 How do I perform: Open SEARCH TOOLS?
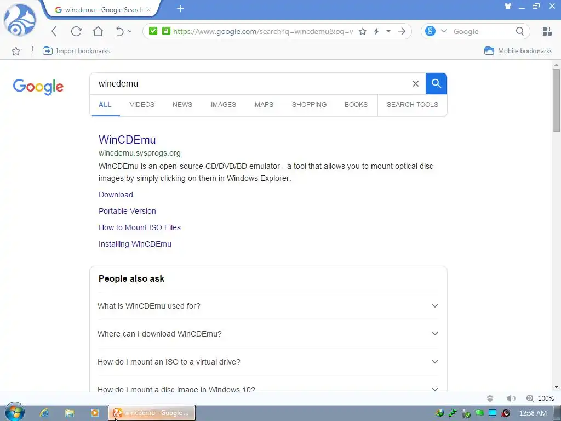coord(412,105)
